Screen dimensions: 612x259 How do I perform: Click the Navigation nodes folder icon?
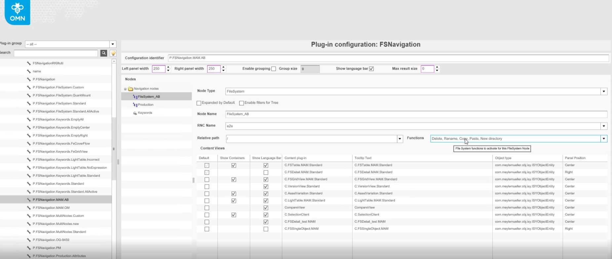[x=130, y=89]
